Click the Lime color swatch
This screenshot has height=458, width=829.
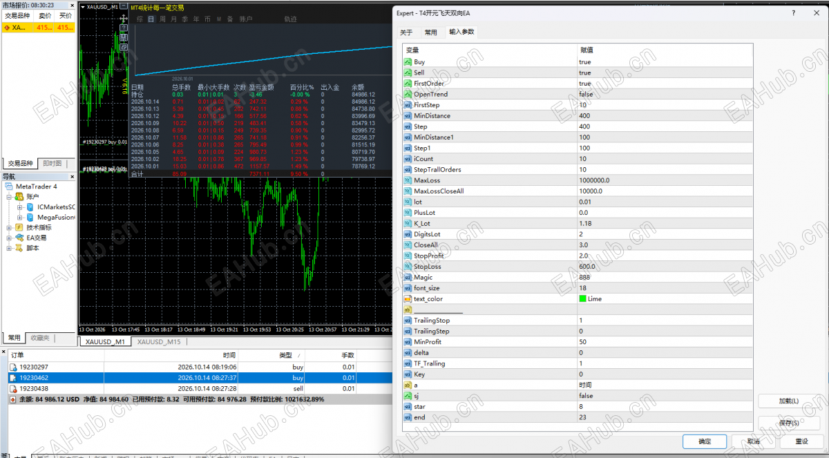(582, 299)
